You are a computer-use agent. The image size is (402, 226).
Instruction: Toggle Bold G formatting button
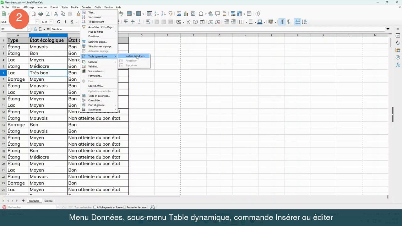click(58, 22)
